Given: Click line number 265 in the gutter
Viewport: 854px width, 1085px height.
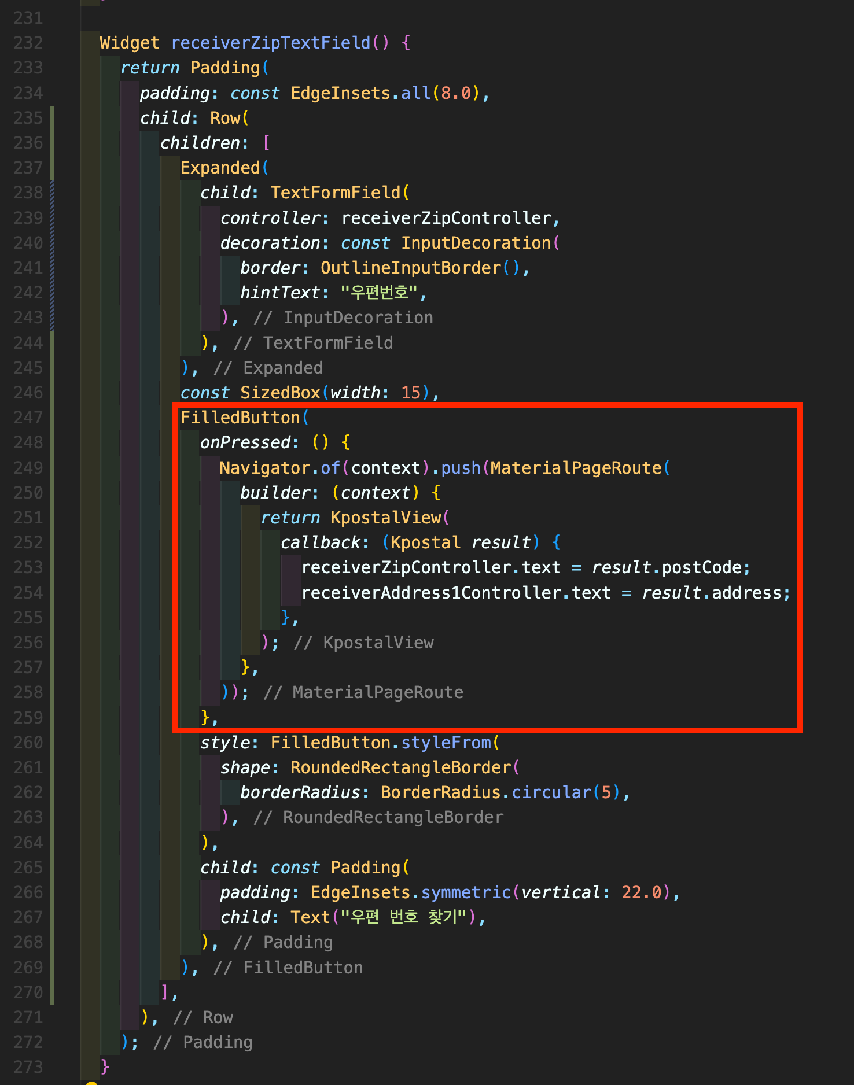Looking at the screenshot, I should (x=28, y=868).
